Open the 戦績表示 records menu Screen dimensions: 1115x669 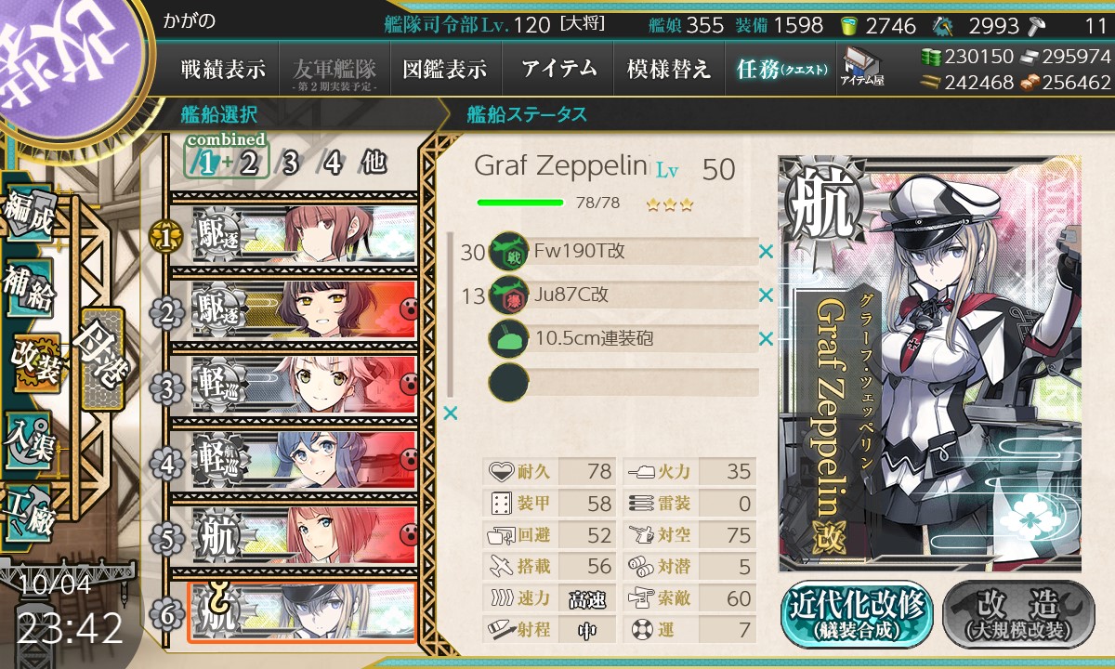(223, 69)
